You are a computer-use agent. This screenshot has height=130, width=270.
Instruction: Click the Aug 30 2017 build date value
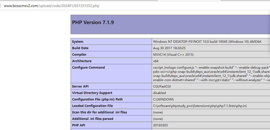coord(169,48)
